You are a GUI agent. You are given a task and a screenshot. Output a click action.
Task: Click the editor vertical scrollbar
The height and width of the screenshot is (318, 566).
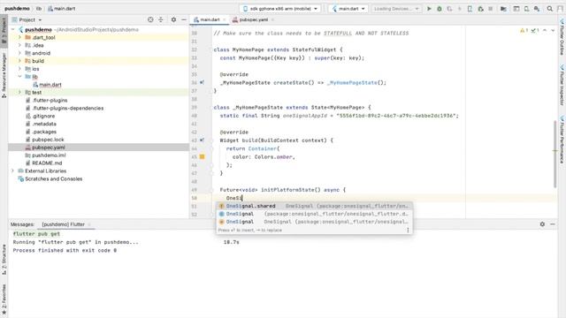(555, 154)
